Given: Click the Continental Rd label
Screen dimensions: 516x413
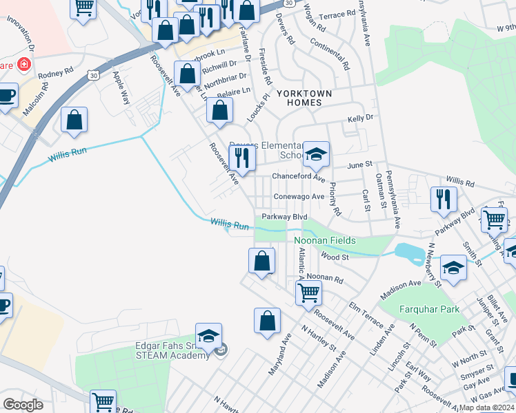Looking at the screenshot, I should (330, 54).
